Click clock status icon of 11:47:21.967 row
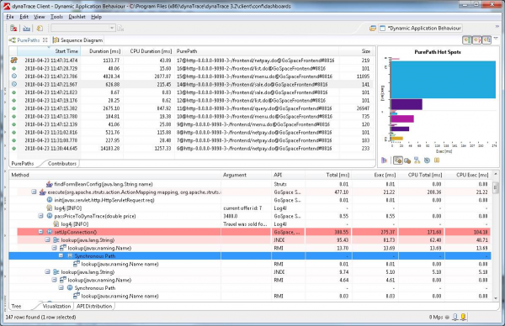Viewport: 505px width, 326px height. tap(13, 84)
